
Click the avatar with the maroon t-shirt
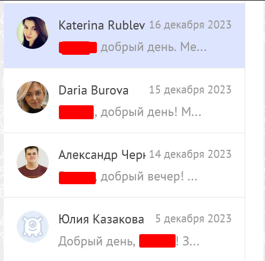33,162
